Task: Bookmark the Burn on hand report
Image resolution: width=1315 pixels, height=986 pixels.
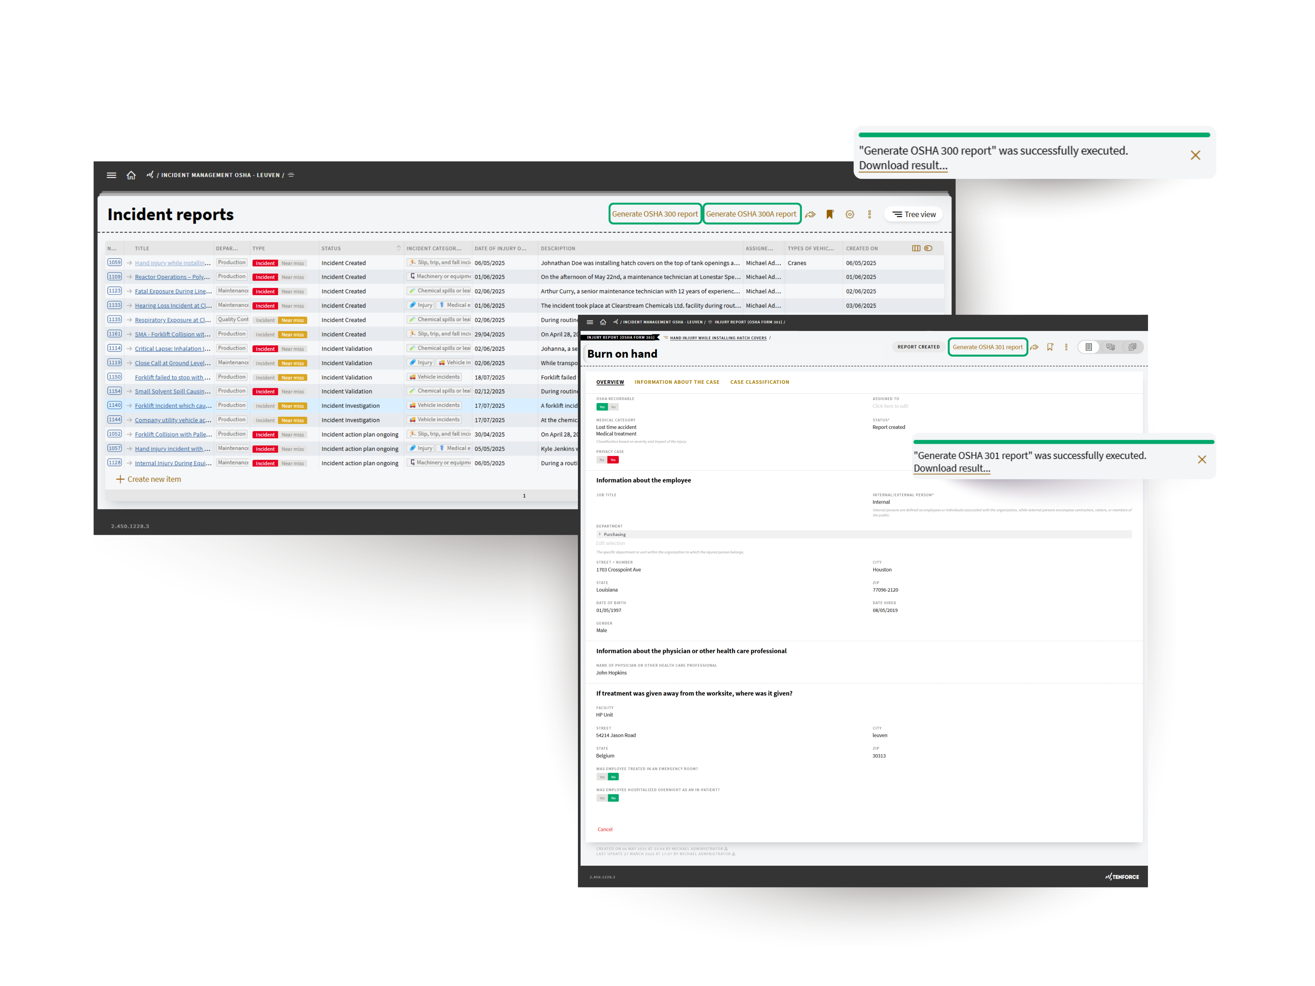Action: [1050, 347]
